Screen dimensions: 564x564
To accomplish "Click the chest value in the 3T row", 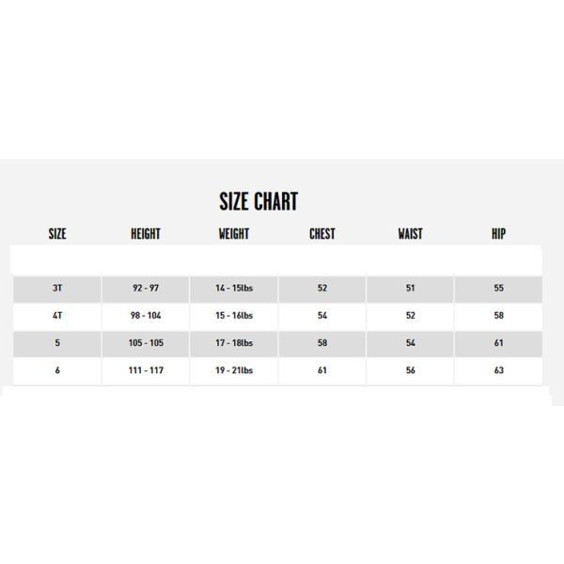I will (x=322, y=289).
